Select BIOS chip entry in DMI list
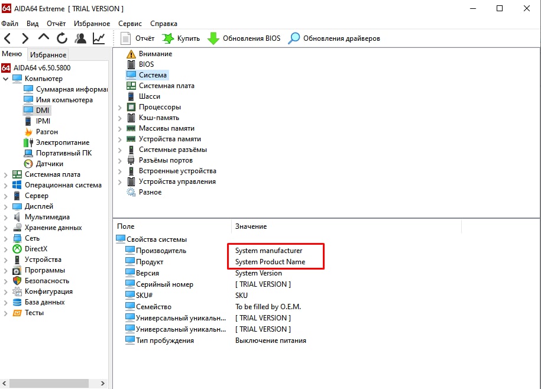The width and height of the screenshot is (541, 389). (140, 64)
